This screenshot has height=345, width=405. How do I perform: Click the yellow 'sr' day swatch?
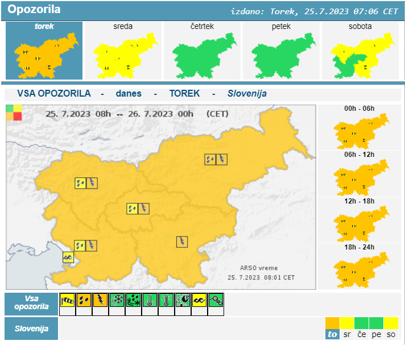click(347, 329)
